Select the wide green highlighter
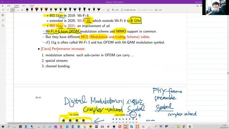229x129 pixels. click(x=65, y=10)
